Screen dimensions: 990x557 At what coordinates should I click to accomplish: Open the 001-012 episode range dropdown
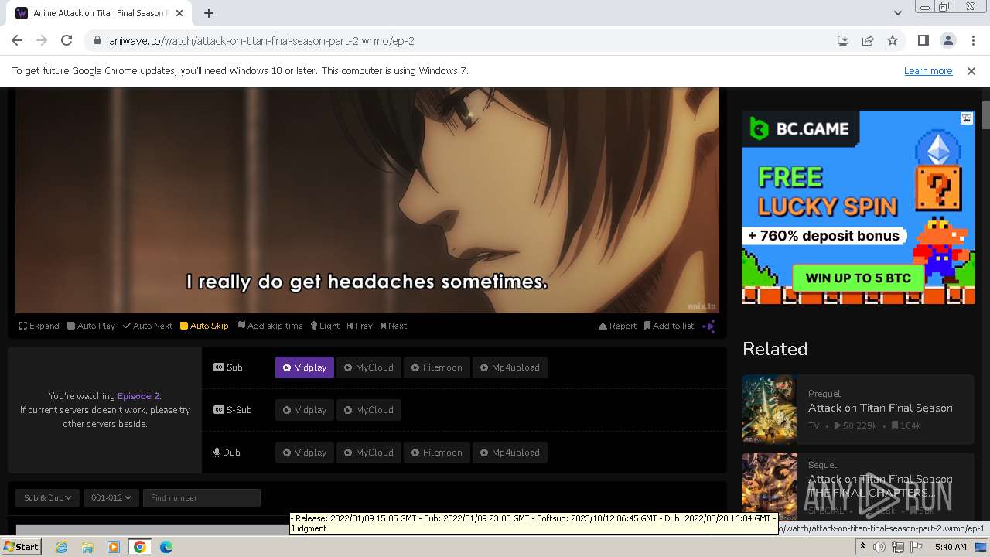coord(111,498)
